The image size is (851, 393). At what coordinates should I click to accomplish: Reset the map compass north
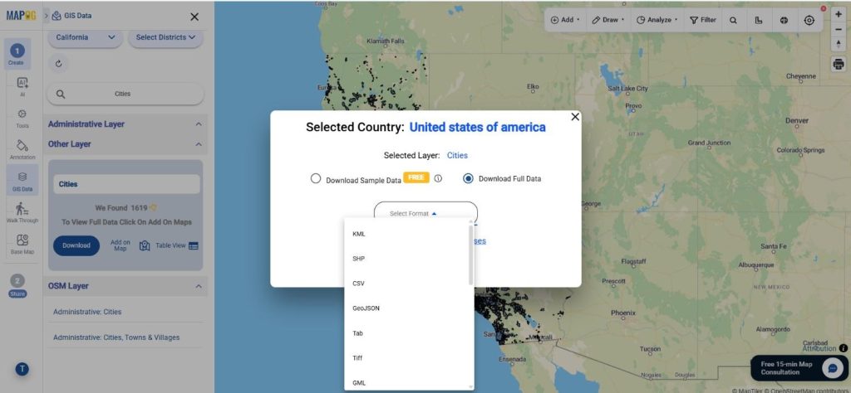pyautogui.click(x=839, y=44)
